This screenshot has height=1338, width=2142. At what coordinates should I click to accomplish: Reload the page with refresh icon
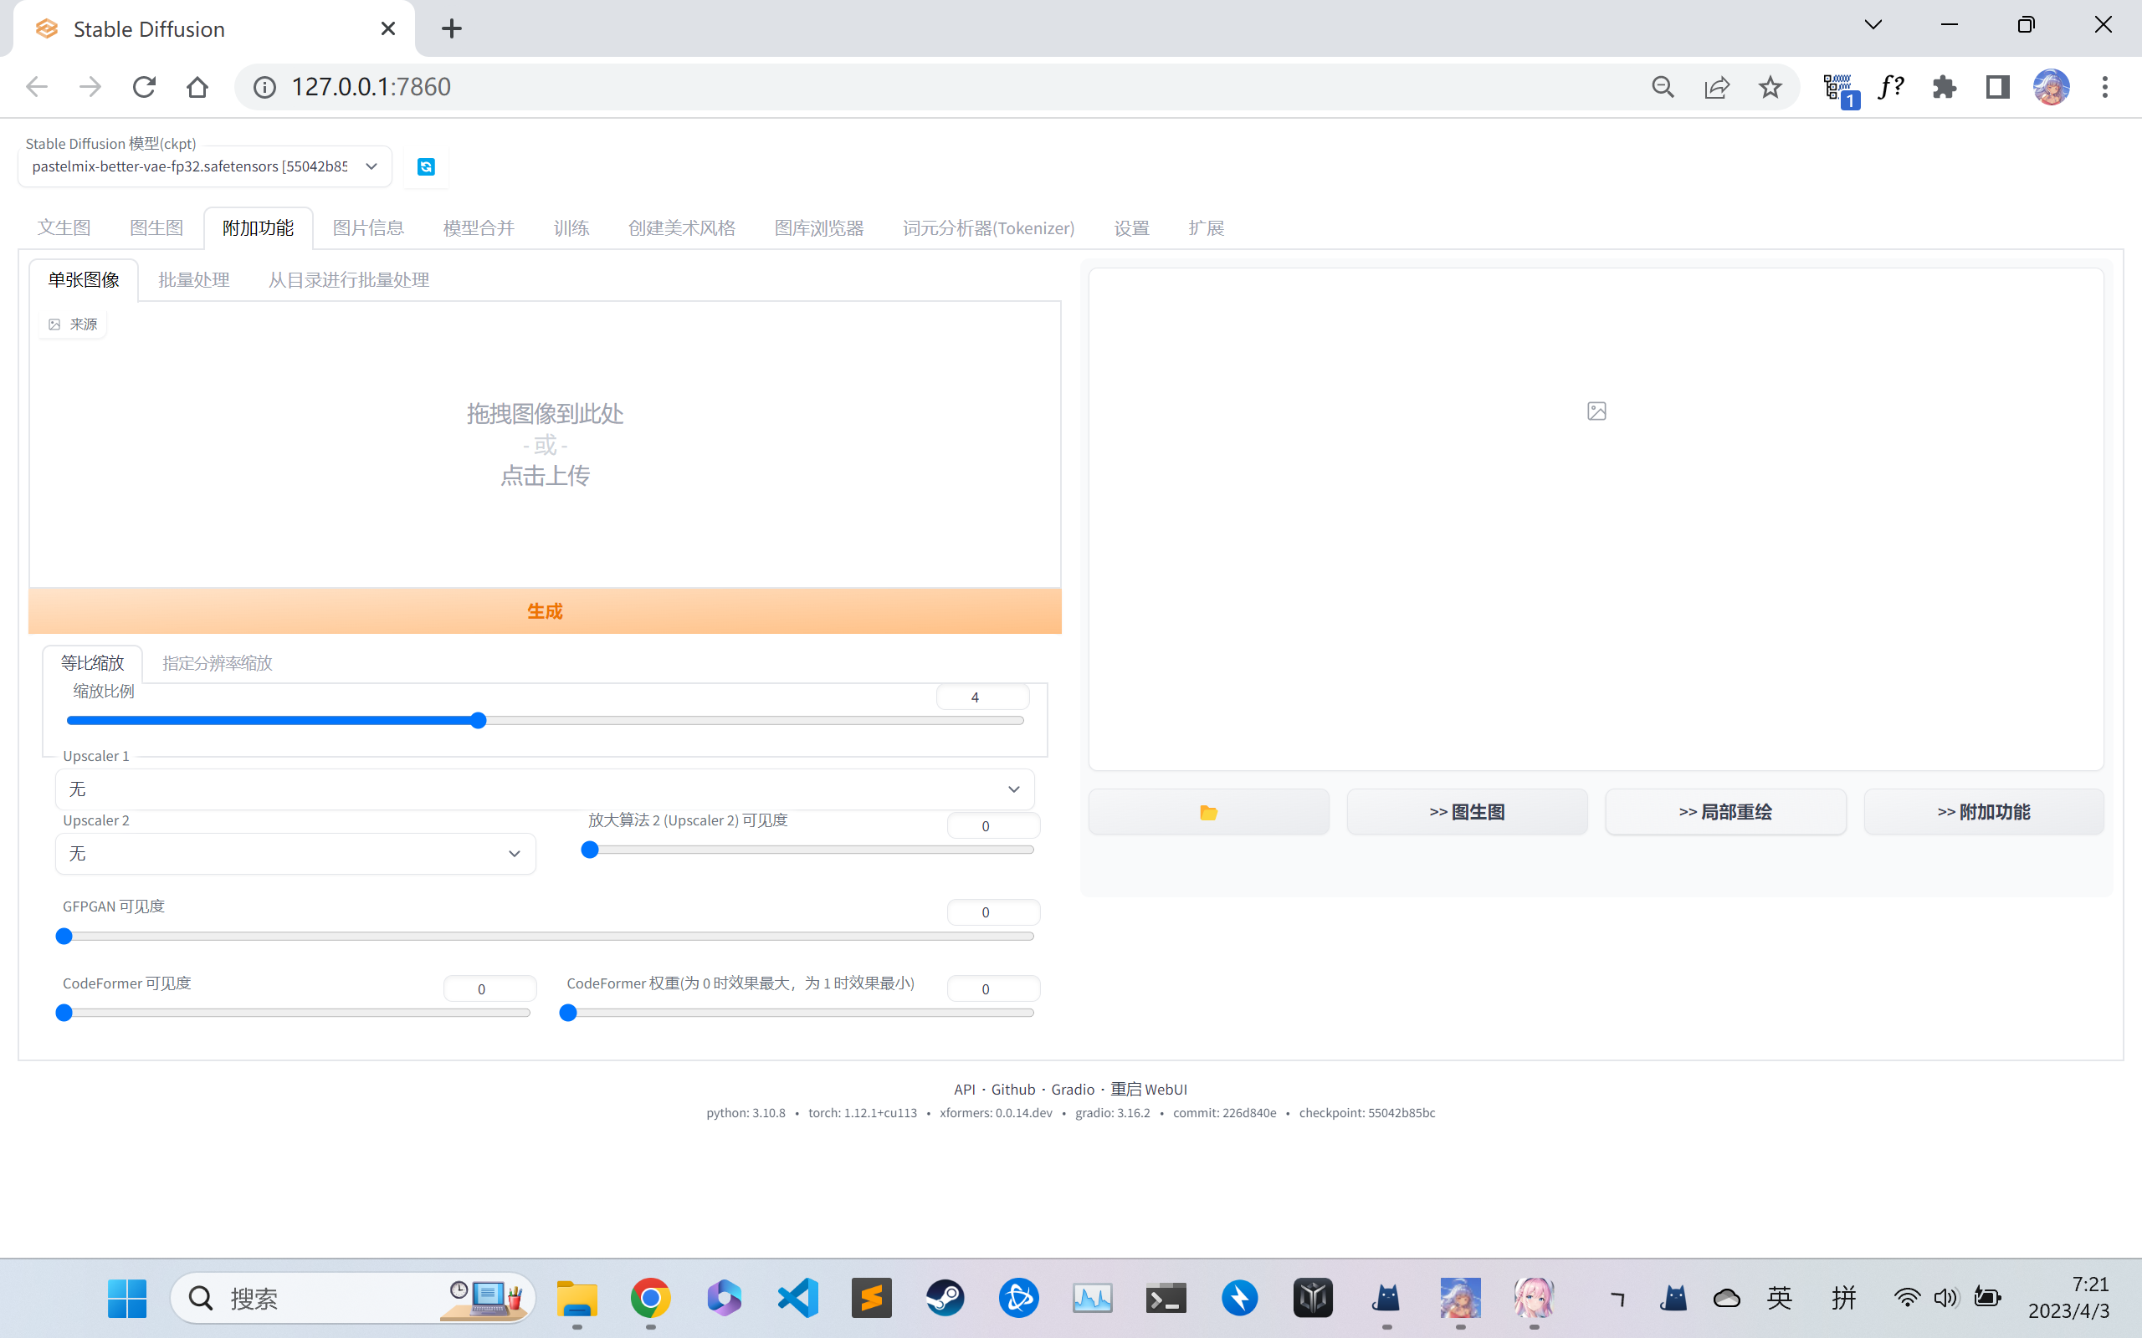pos(144,87)
